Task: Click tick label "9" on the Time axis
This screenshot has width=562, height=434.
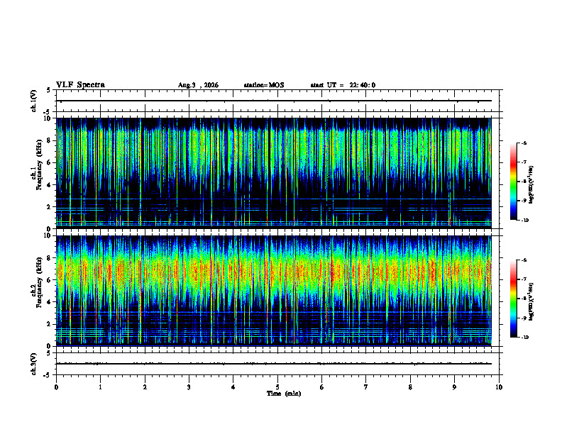Action: click(454, 387)
